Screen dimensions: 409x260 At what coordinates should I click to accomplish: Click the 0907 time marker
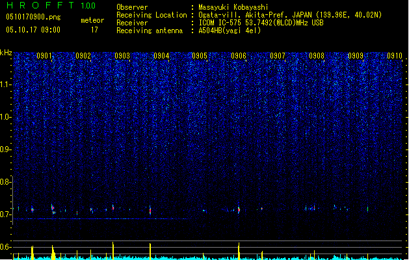(278, 56)
